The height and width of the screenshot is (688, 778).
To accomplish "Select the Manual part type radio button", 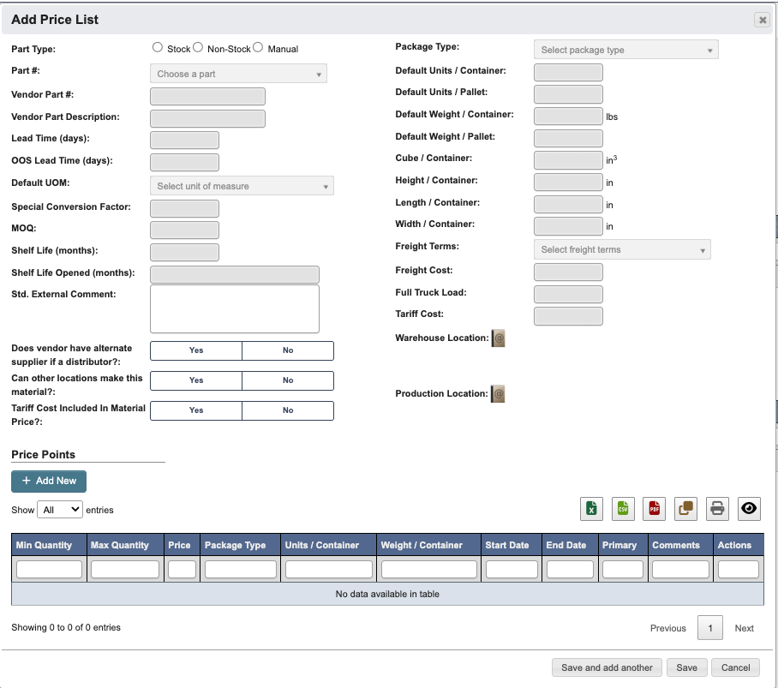I will click(258, 47).
